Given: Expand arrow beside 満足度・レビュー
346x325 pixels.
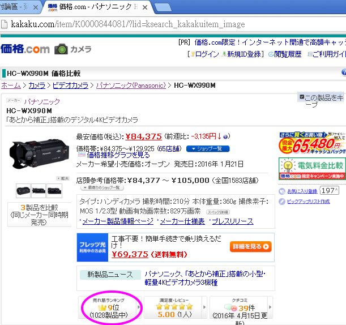Looking at the screenshot, I should (x=204, y=307).
